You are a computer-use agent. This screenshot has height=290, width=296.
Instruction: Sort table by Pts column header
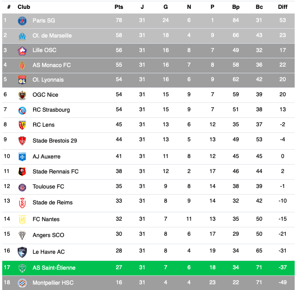click(x=119, y=7)
